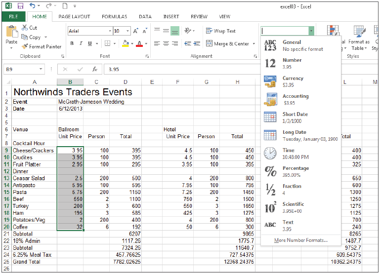Decrease font size with the smaller A icon

145,31
